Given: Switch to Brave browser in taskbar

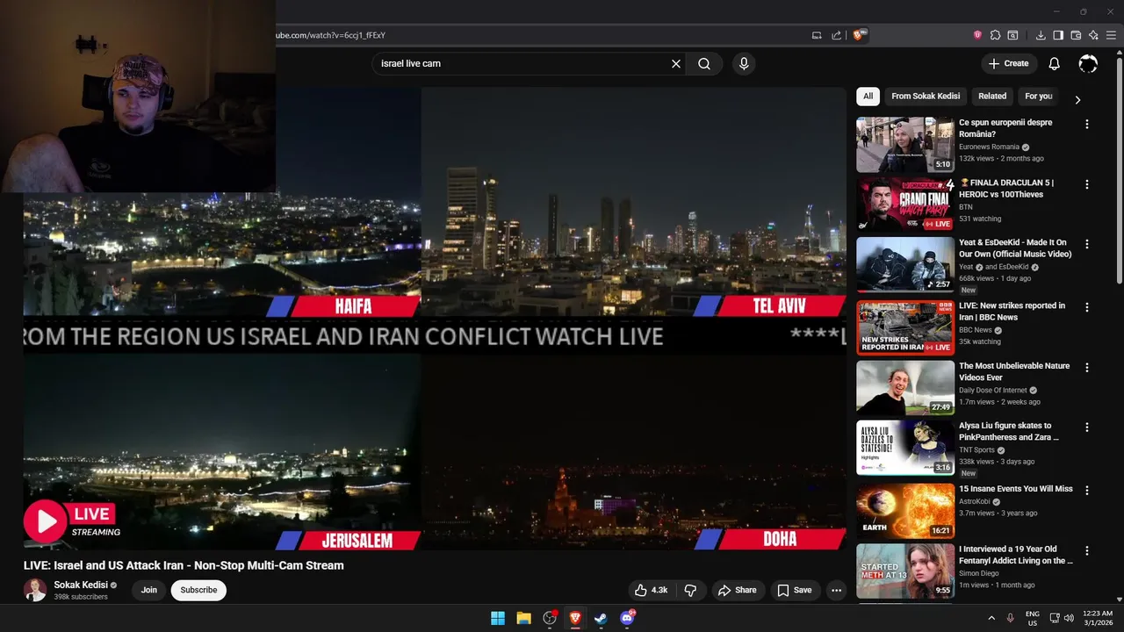Looking at the screenshot, I should pos(575,618).
